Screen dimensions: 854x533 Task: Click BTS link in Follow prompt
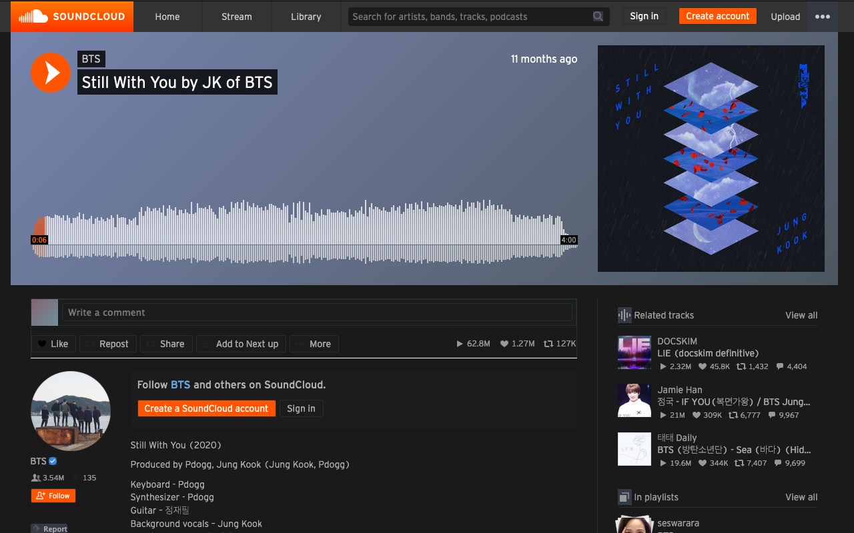181,384
